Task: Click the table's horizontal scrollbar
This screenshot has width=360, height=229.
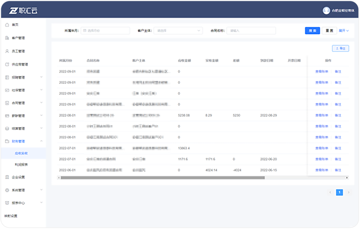Action: [162, 178]
